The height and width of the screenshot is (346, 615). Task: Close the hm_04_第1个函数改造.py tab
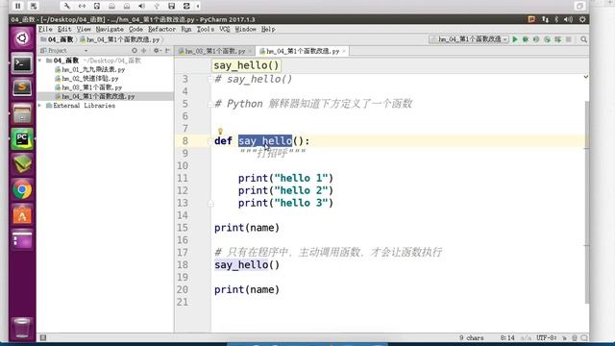344,51
